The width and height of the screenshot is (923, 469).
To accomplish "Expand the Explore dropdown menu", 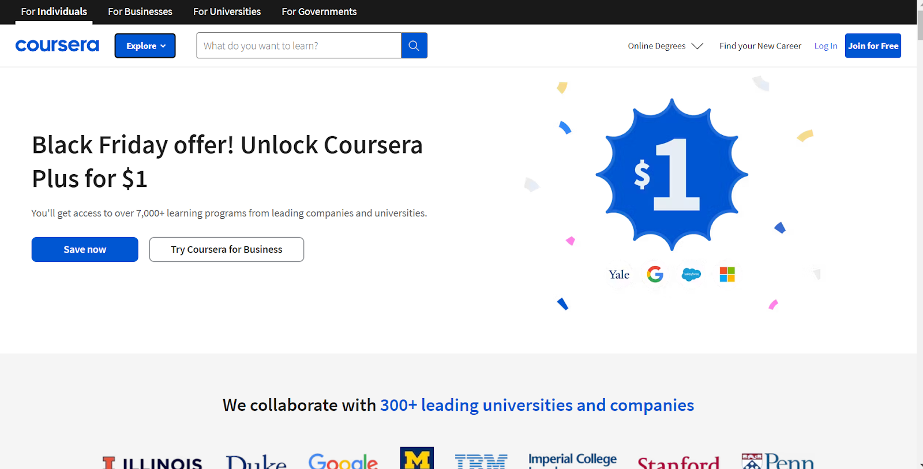I will [x=145, y=46].
